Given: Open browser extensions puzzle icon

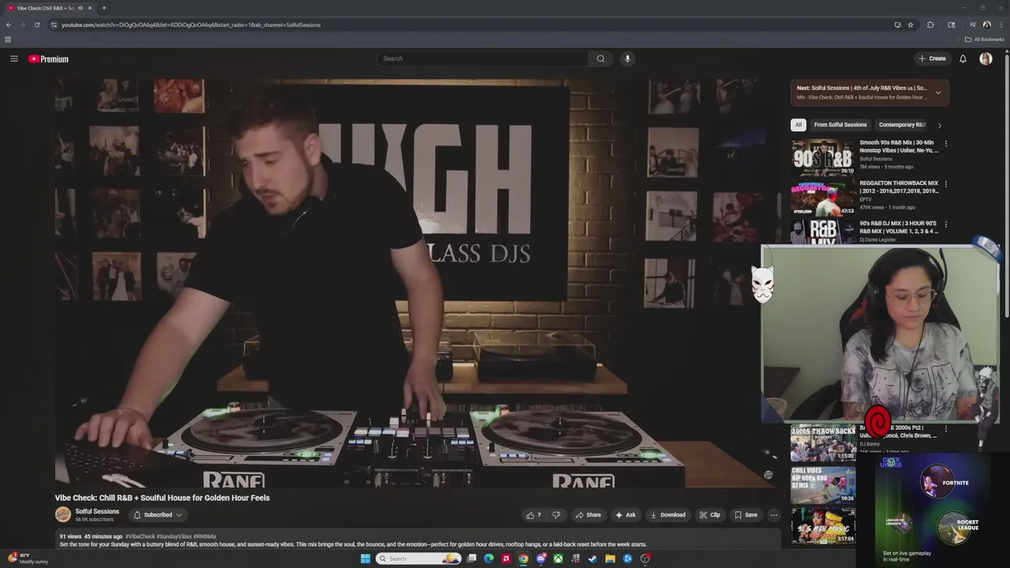Looking at the screenshot, I should pos(930,24).
